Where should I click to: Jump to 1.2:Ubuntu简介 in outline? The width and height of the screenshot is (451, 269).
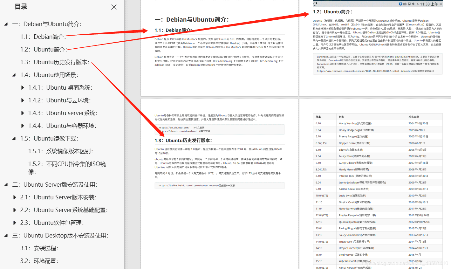pyautogui.click(x=44, y=50)
